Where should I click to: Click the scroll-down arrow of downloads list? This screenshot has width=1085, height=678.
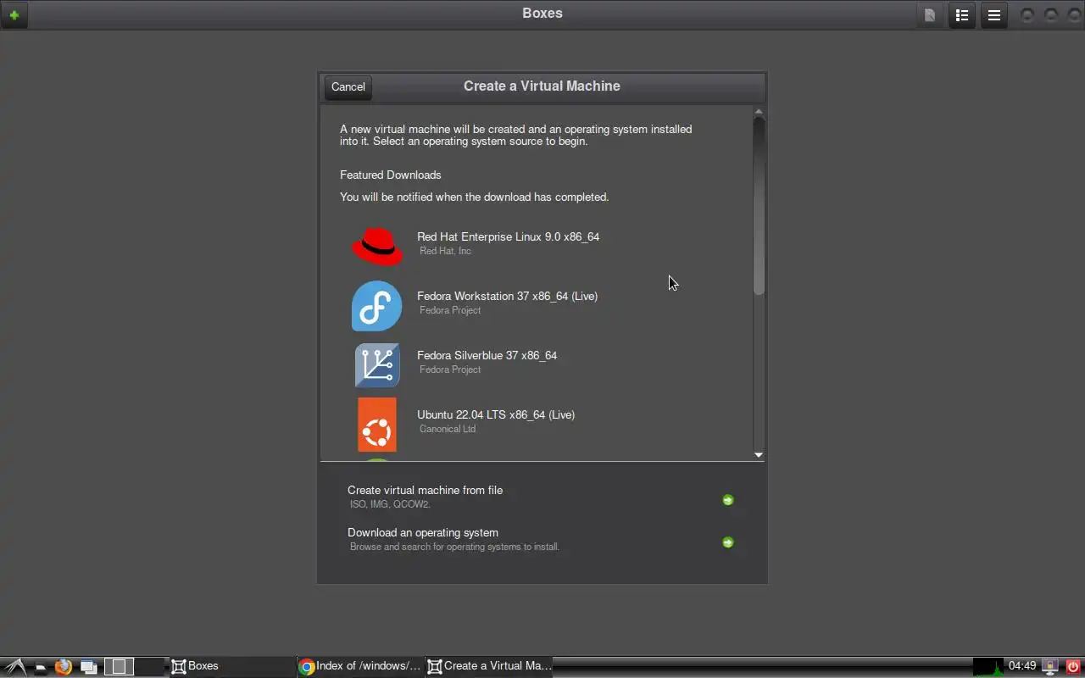759,455
